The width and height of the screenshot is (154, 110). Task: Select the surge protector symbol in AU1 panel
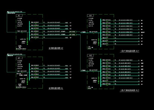99,42
